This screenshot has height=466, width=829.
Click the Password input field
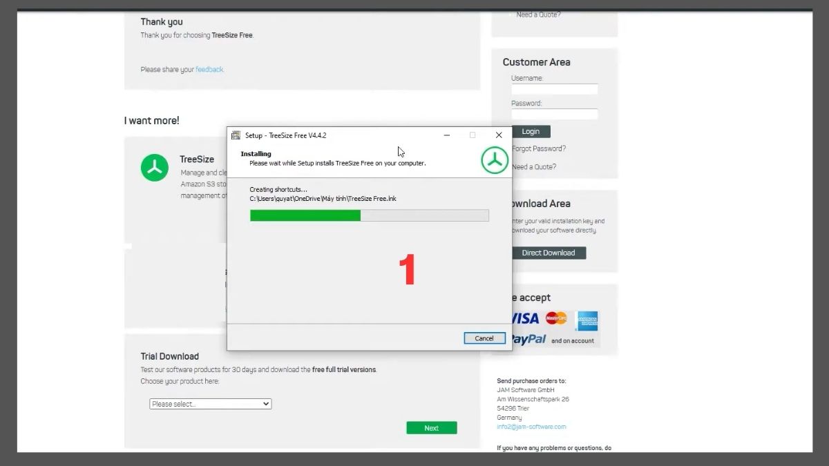tap(554, 114)
